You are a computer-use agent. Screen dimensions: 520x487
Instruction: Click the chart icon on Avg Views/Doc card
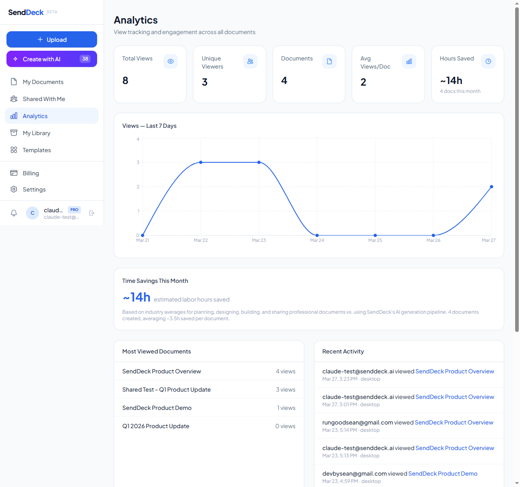tap(409, 61)
